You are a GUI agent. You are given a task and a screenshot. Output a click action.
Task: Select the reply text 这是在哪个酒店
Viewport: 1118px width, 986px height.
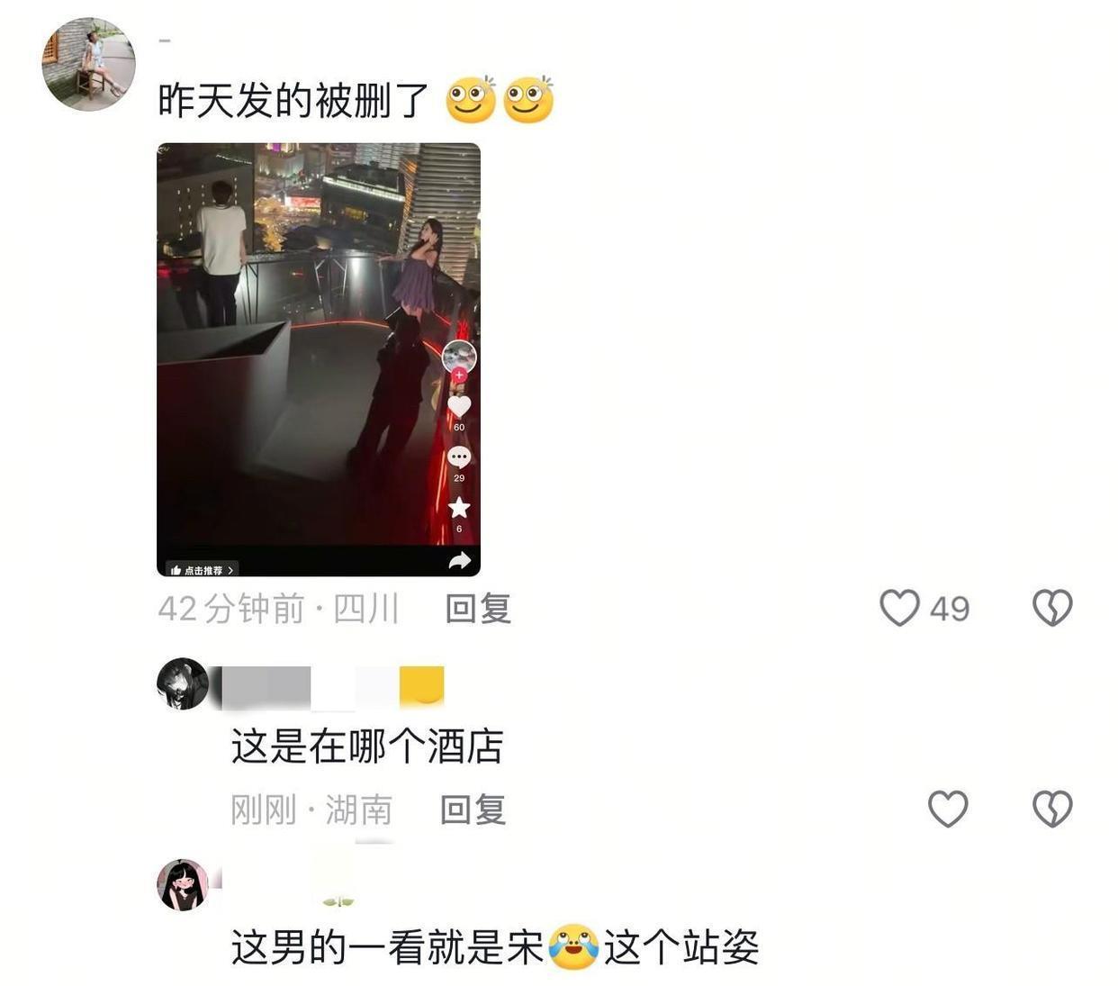(x=367, y=746)
